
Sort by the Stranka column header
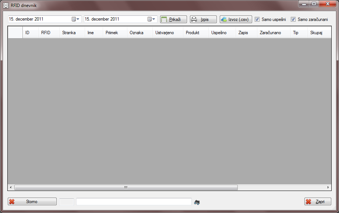72,33
